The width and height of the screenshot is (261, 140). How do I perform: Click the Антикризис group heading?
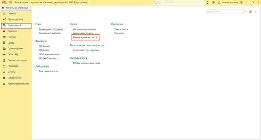tap(42, 66)
